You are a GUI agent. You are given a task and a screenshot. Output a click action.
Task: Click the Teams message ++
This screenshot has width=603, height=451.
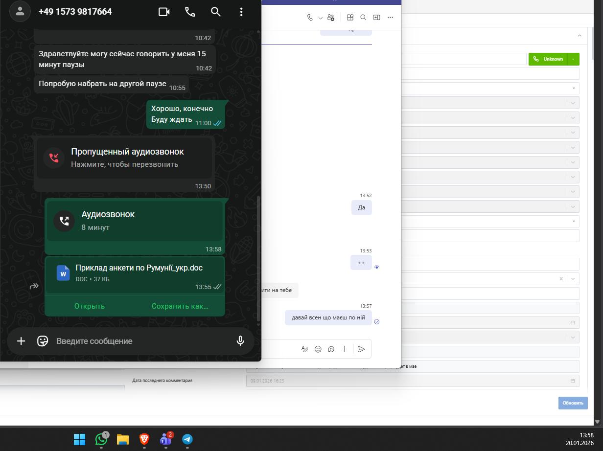(x=361, y=263)
